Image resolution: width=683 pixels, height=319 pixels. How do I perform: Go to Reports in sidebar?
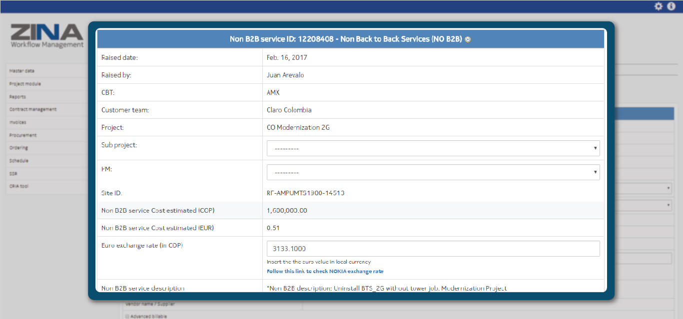click(x=17, y=97)
